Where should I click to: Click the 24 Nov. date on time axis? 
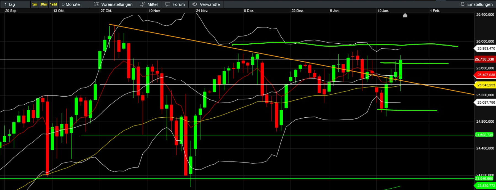202,11
